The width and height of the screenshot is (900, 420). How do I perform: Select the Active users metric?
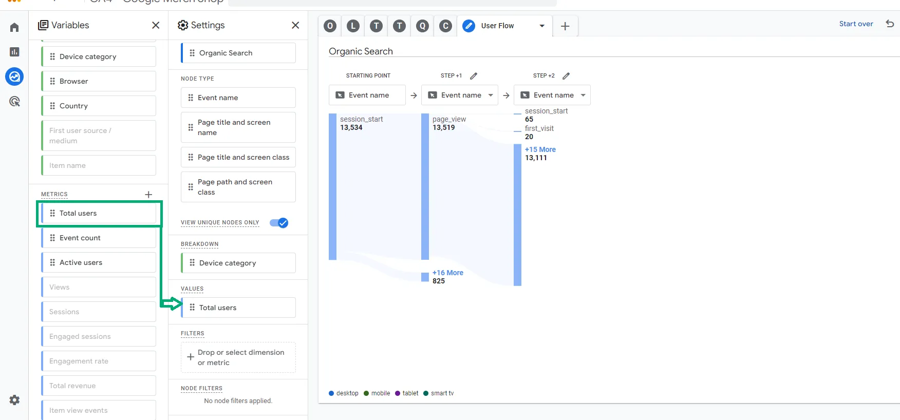[x=99, y=262]
